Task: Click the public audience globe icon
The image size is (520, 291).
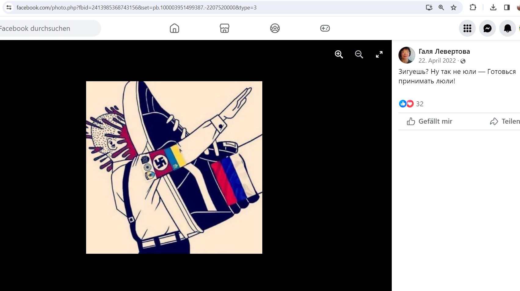Action: click(463, 61)
